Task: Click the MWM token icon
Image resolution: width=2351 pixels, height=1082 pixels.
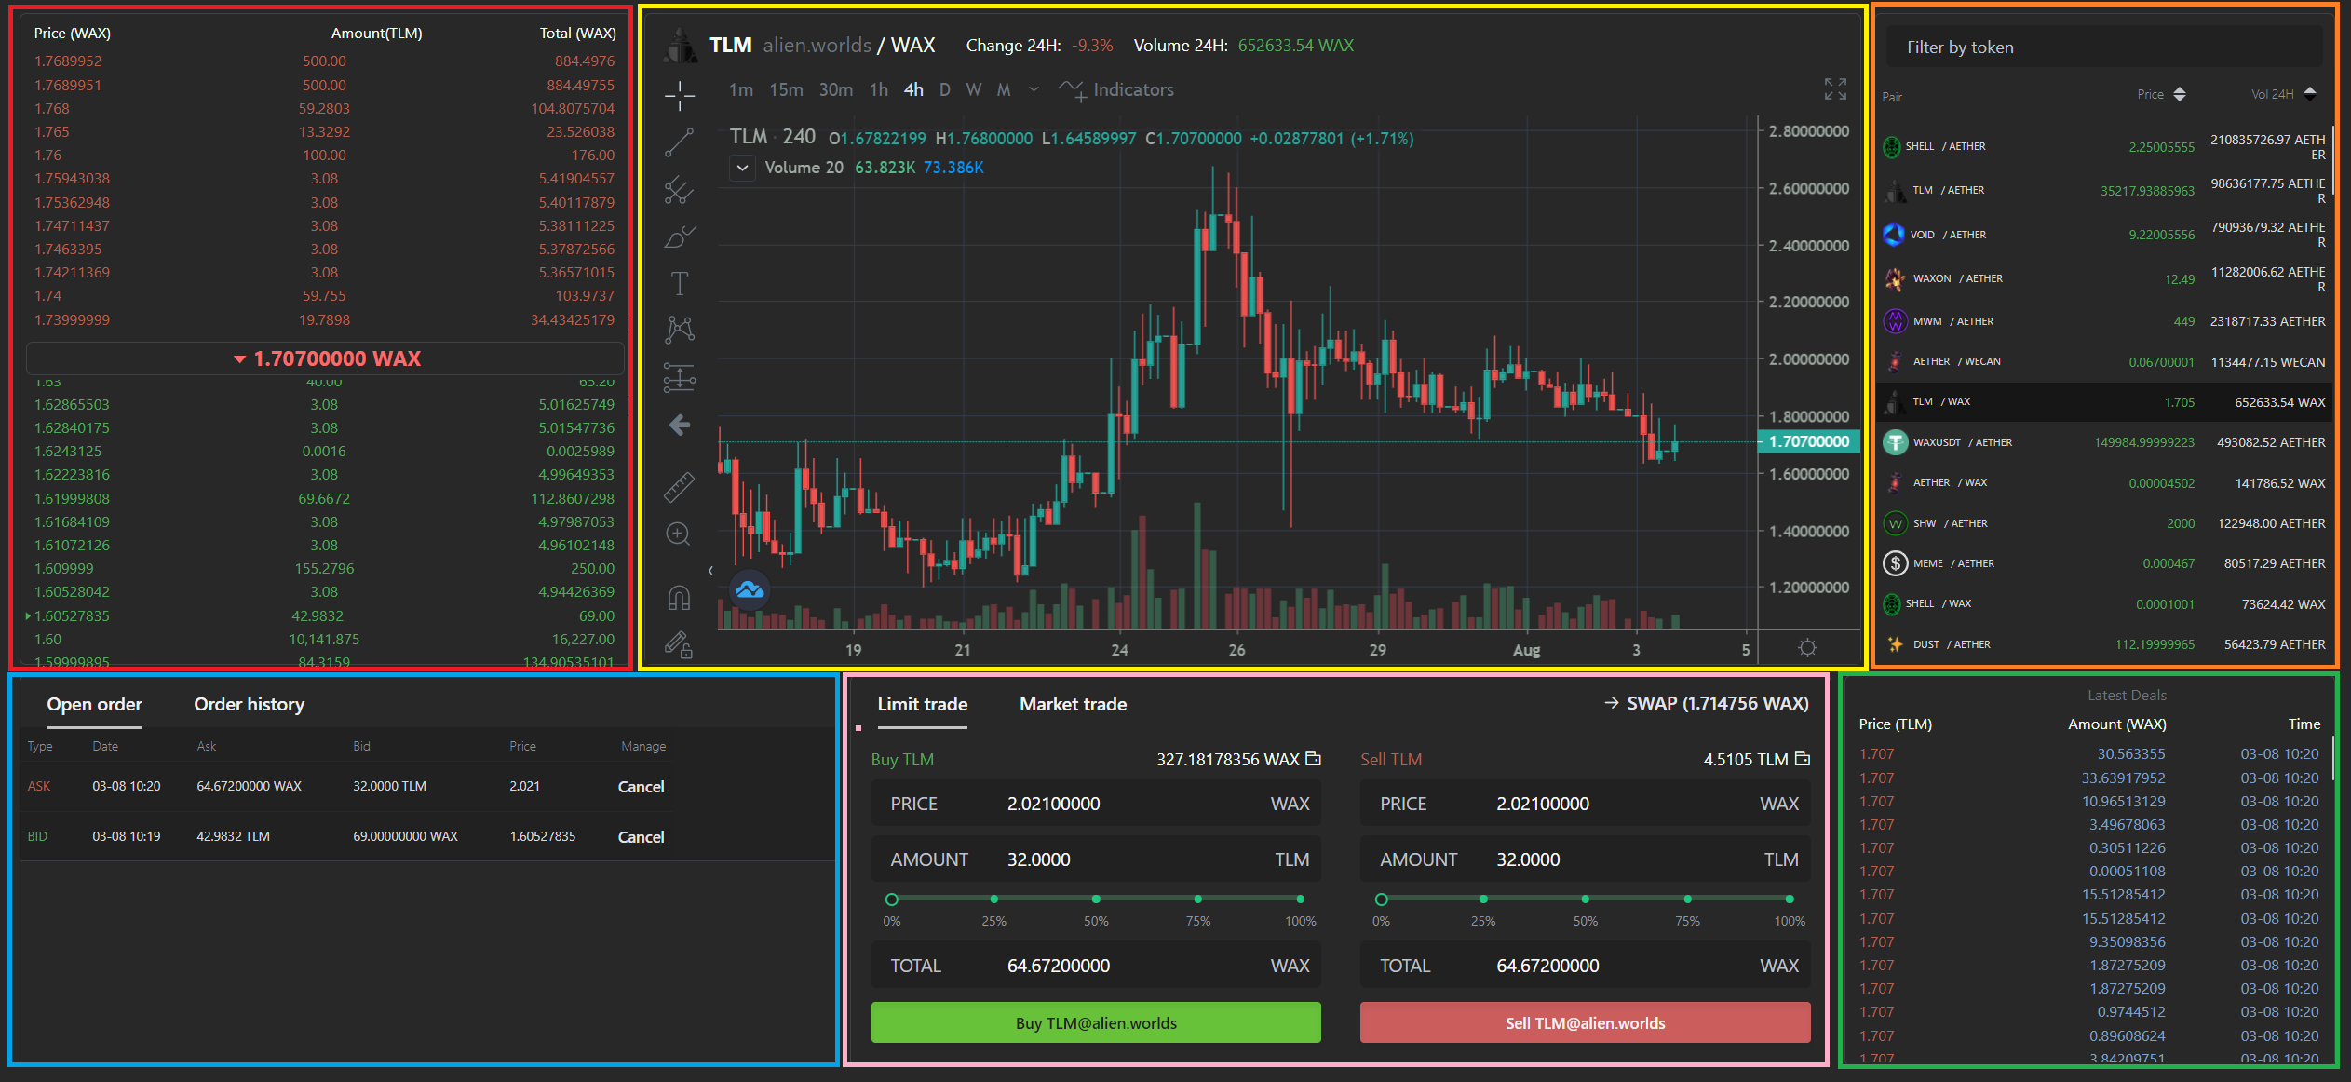Action: 1895,321
